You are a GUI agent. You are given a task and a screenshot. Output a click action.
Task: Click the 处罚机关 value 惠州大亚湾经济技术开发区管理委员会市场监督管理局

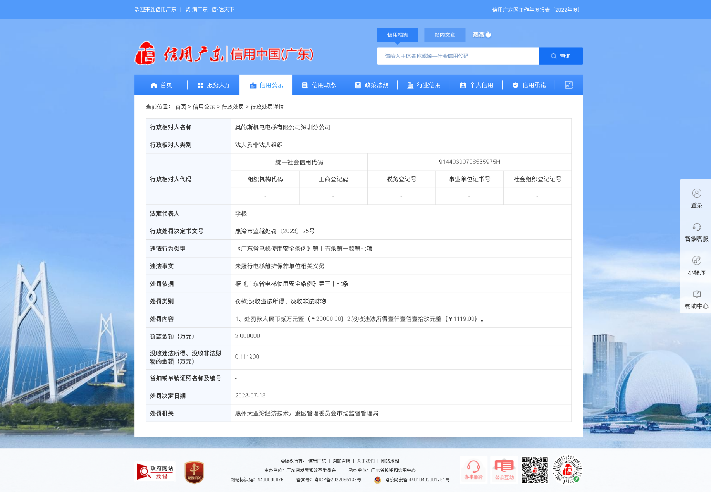pos(306,413)
